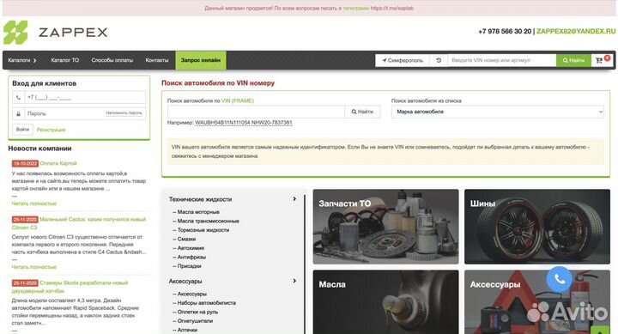Viewport: 618px width, 334px height.
Task: Click the ZAPPEX82@YANDEX.RU email link
Action: (x=576, y=31)
